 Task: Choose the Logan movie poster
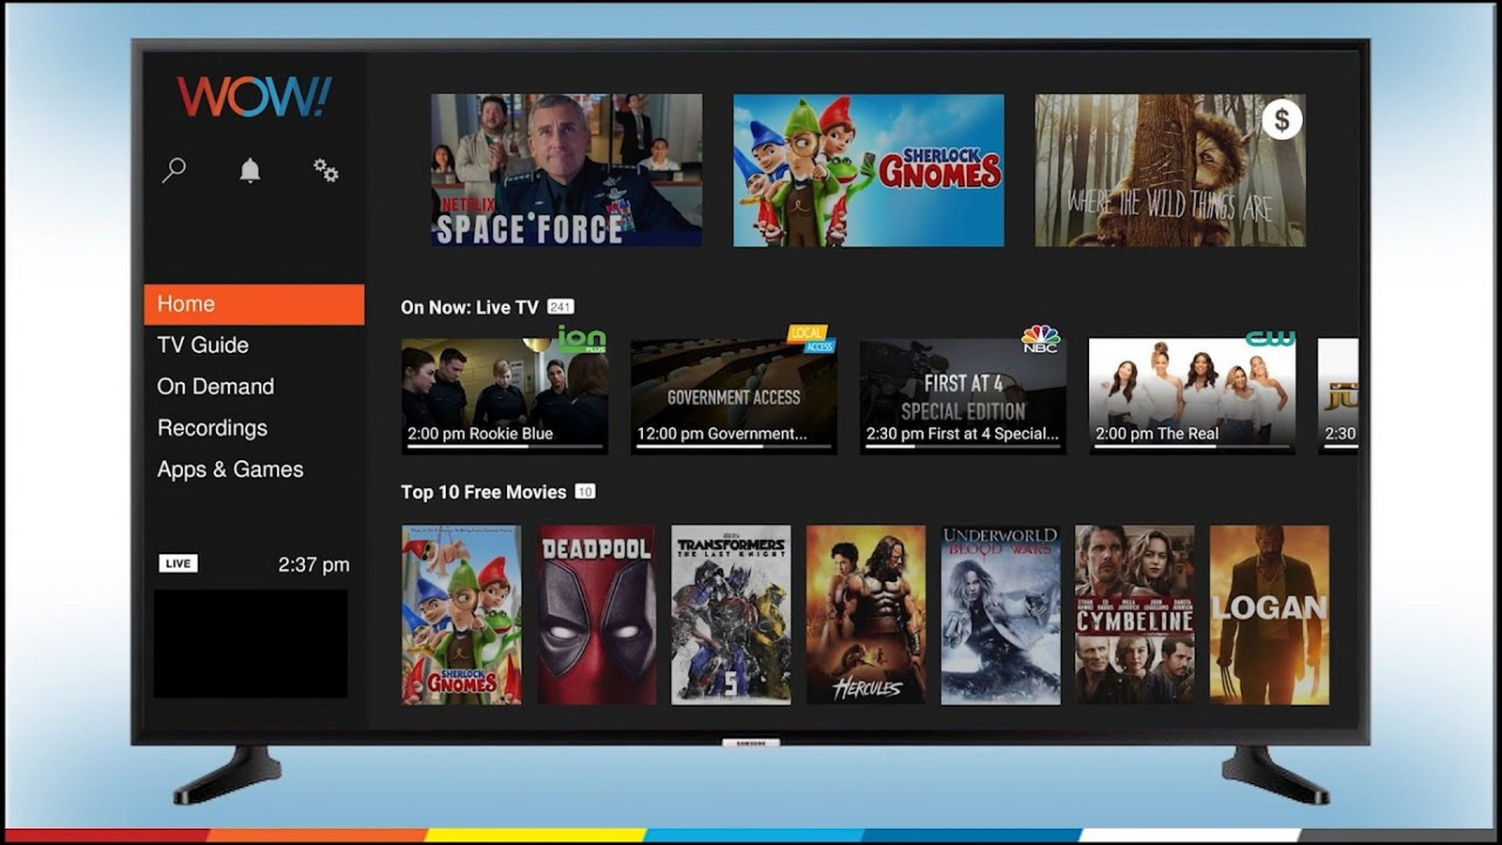tap(1269, 615)
